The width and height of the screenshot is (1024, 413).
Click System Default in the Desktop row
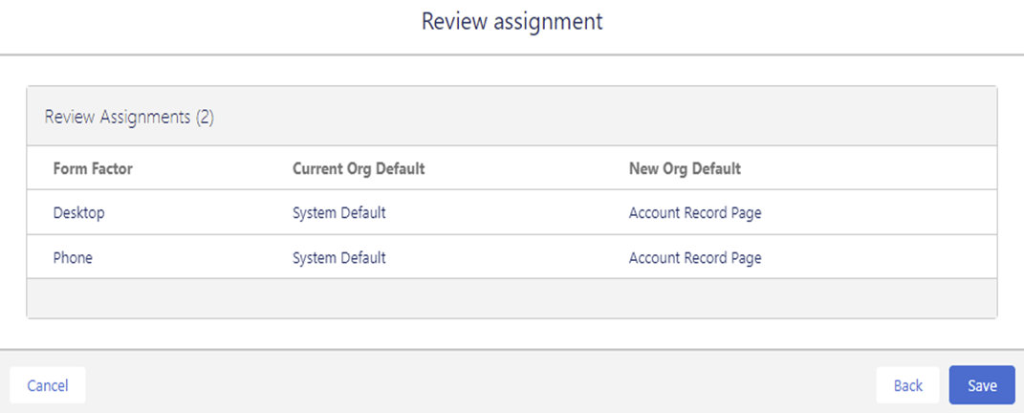click(x=338, y=213)
